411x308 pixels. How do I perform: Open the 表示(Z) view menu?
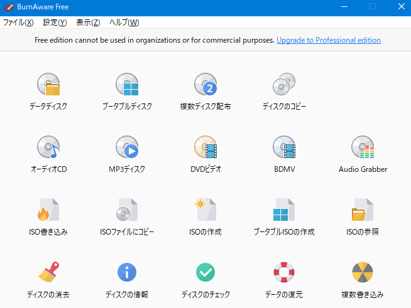[x=88, y=23]
